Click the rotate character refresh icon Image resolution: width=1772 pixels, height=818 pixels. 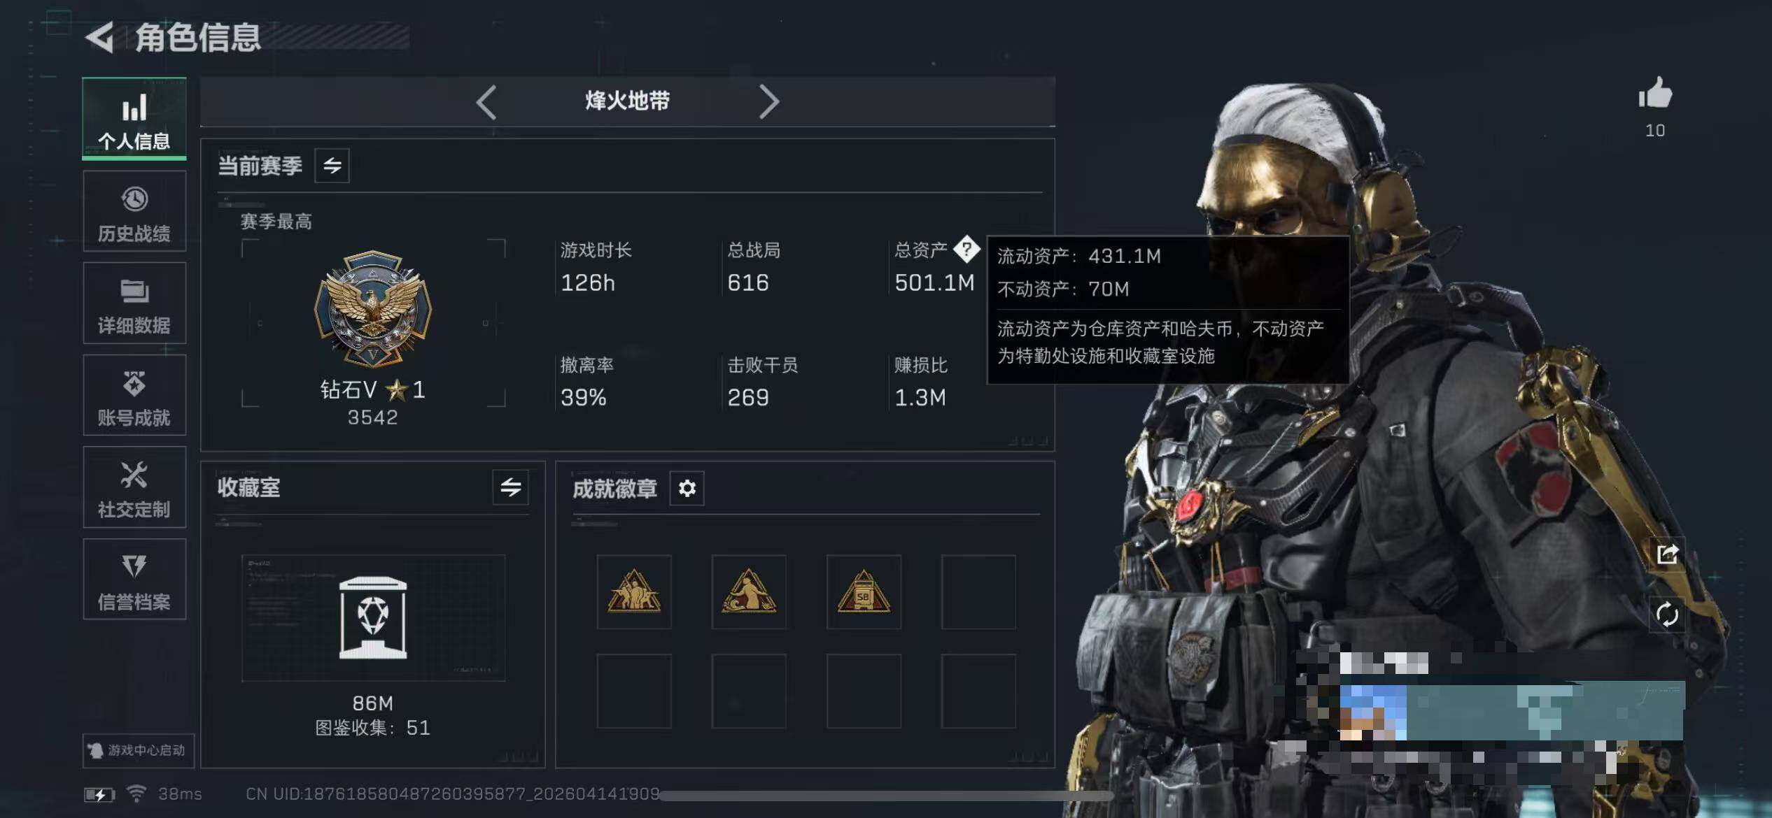tap(1667, 615)
